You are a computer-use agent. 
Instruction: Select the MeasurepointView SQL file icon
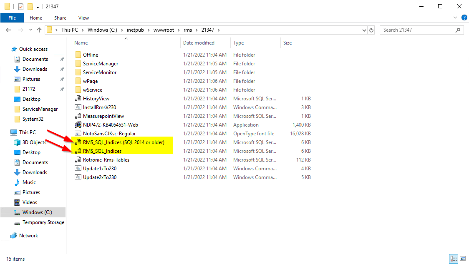pyautogui.click(x=78, y=116)
